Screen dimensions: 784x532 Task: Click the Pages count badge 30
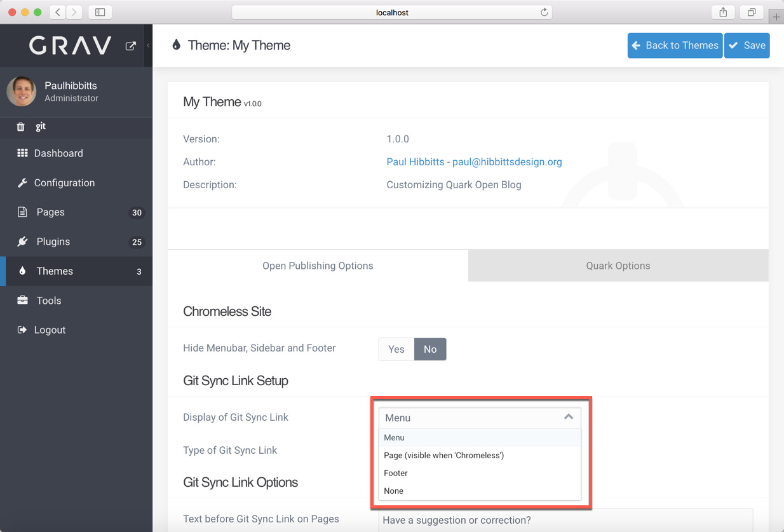tap(137, 213)
